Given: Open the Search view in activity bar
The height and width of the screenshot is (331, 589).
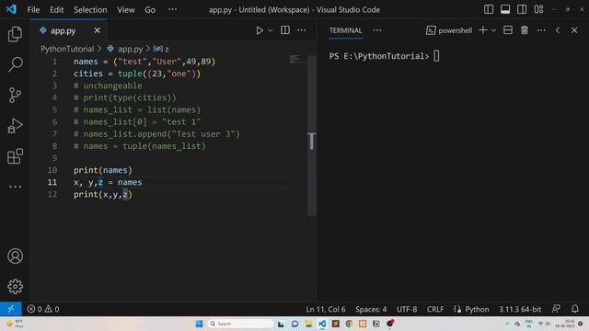Looking at the screenshot, I should pos(15,64).
